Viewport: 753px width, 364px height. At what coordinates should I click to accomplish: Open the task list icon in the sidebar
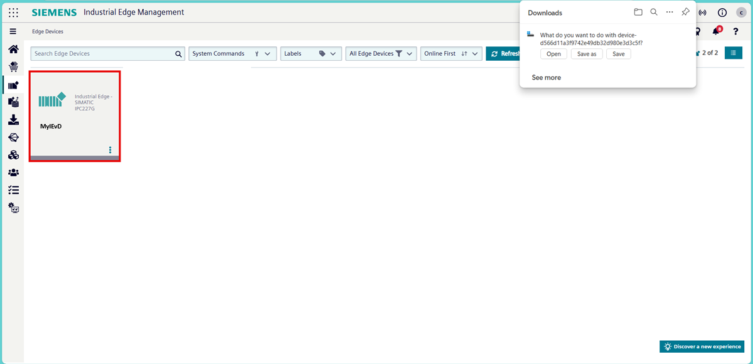click(x=13, y=189)
